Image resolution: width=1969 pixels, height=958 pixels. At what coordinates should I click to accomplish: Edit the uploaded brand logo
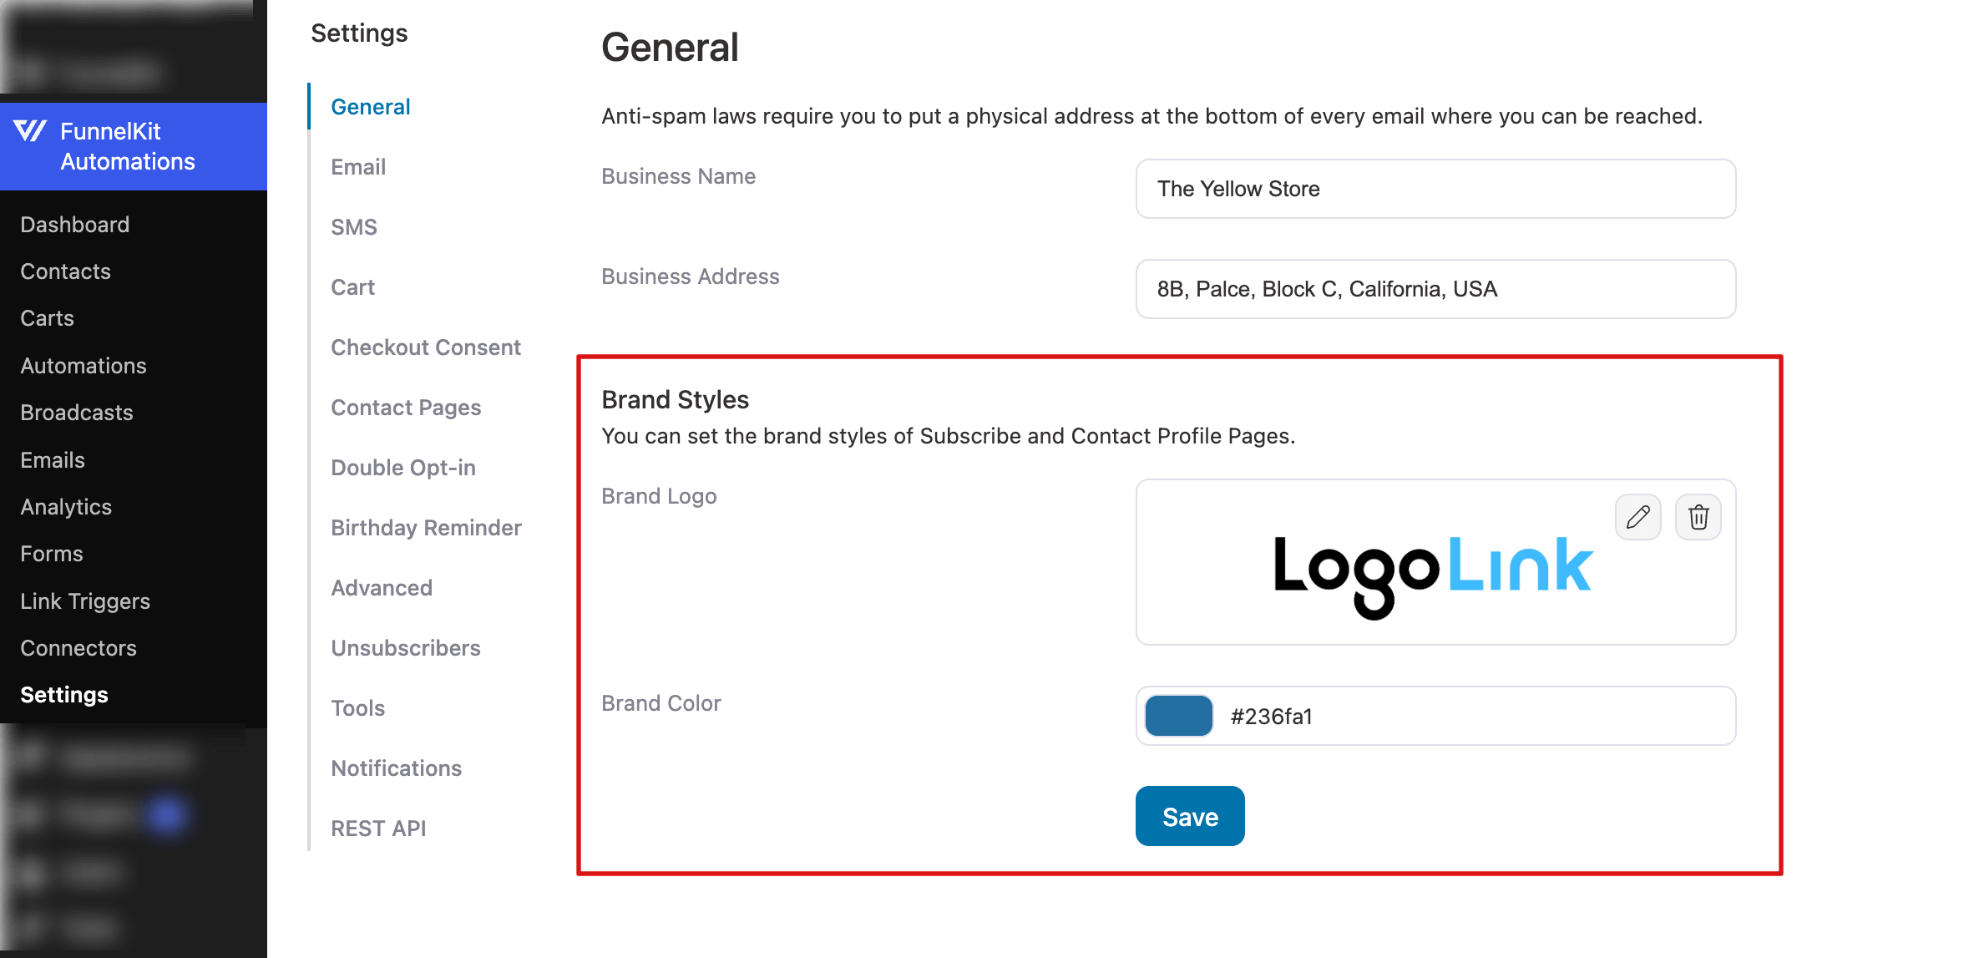click(x=1637, y=517)
